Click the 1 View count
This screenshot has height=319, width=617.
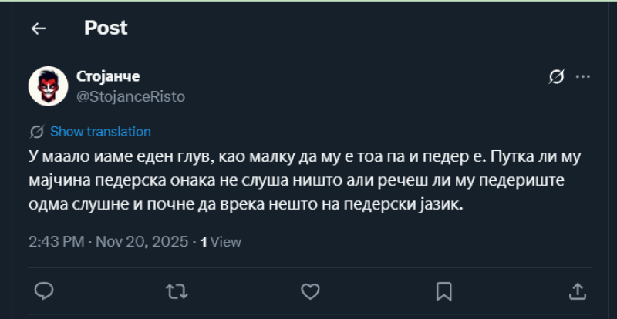pyautogui.click(x=221, y=241)
